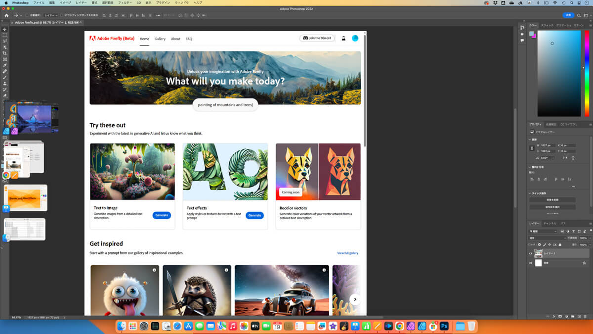The width and height of the screenshot is (593, 334).
Task: Select the Lasso tool
Action: pos(5,41)
